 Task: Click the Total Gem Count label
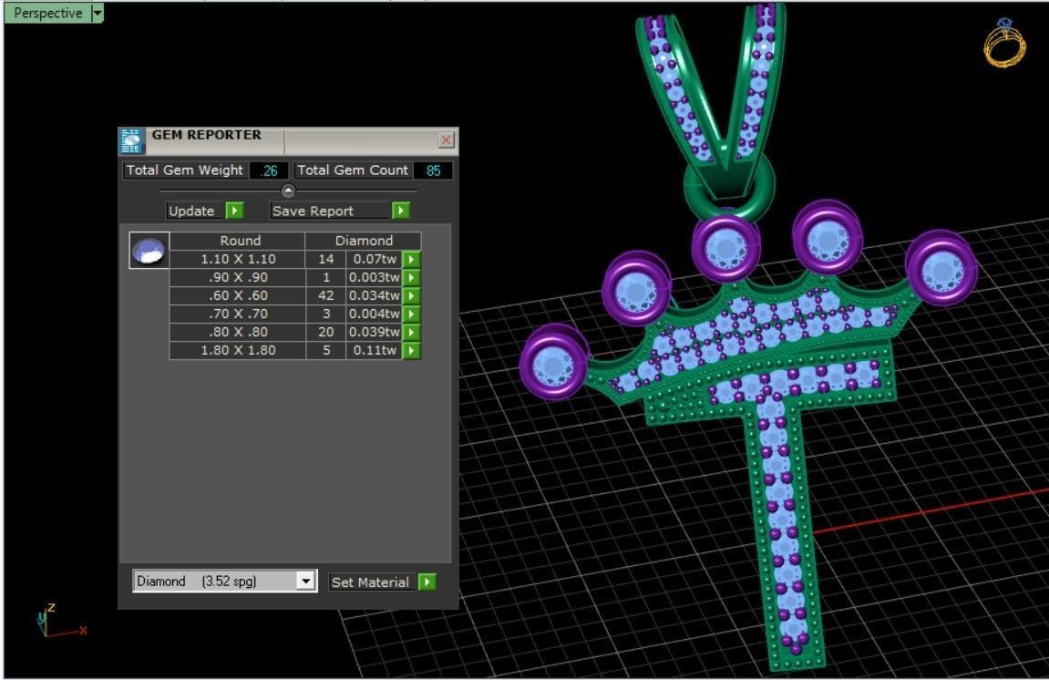point(353,170)
